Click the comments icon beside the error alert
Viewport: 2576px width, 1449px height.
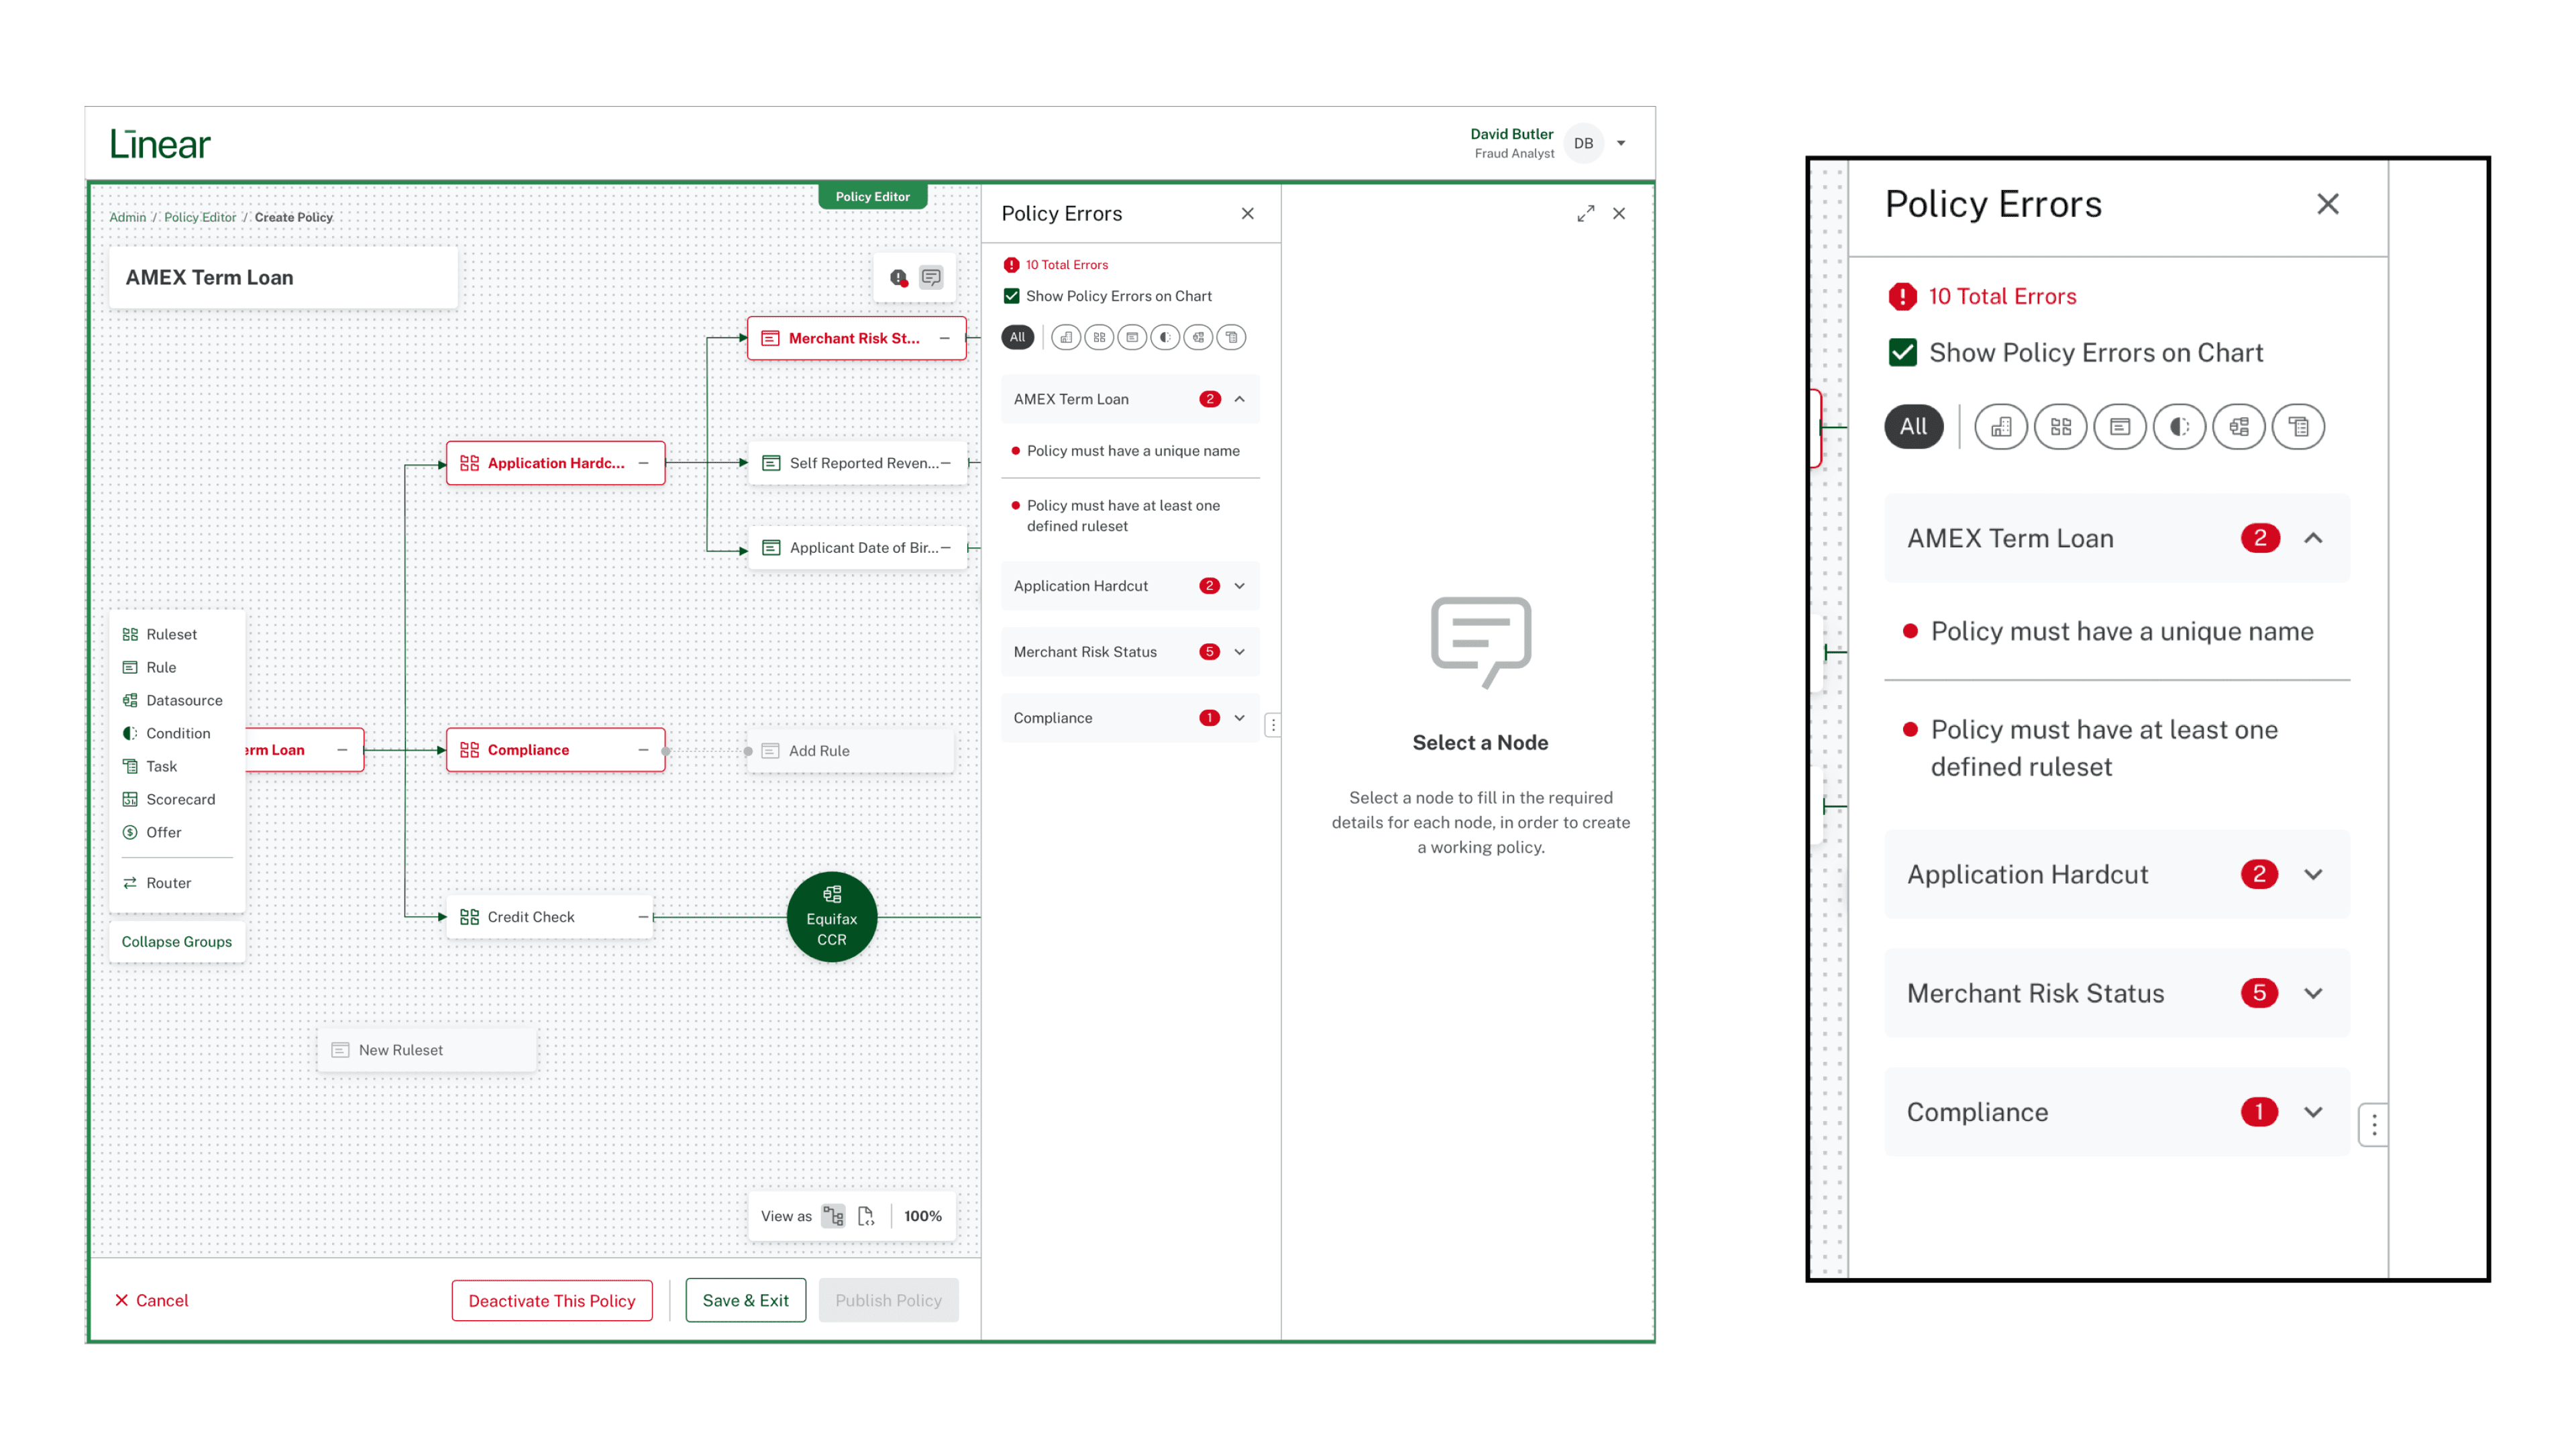click(x=931, y=278)
